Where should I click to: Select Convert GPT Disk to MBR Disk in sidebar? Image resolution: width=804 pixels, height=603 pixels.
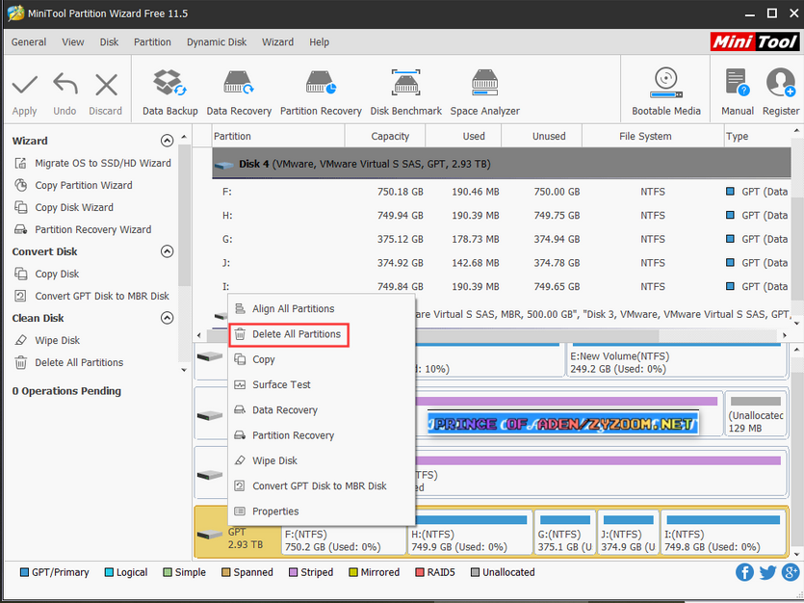pyautogui.click(x=91, y=296)
